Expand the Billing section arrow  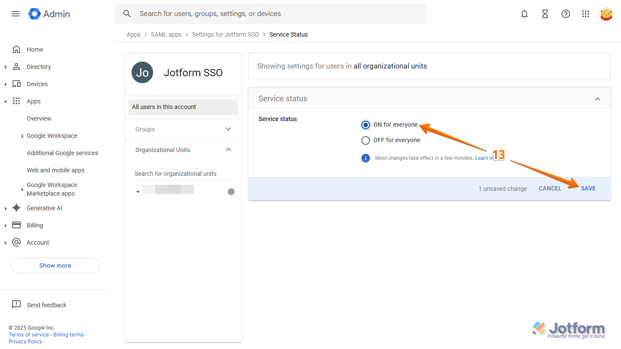(6, 225)
